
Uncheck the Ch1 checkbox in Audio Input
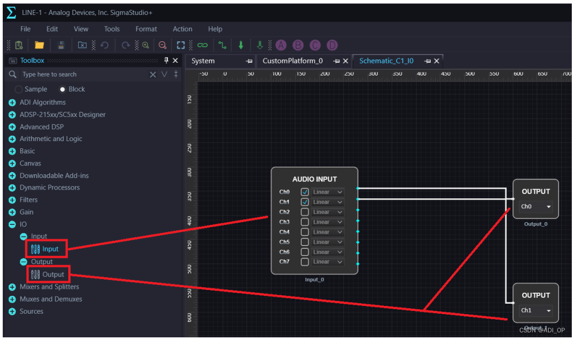pyautogui.click(x=305, y=202)
